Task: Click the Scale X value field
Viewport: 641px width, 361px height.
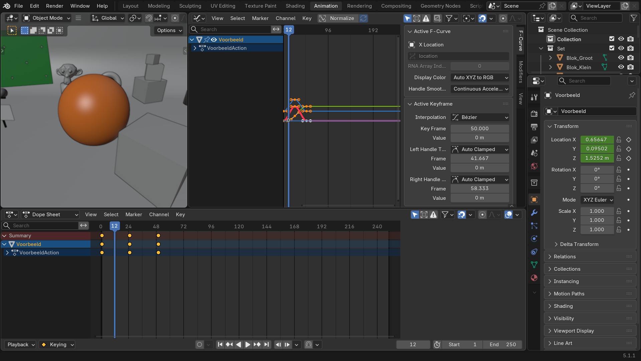Action: 597,211
